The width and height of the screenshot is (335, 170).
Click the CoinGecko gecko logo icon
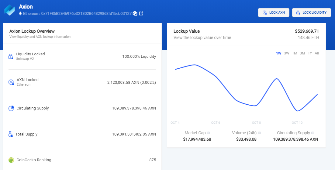coord(11,160)
